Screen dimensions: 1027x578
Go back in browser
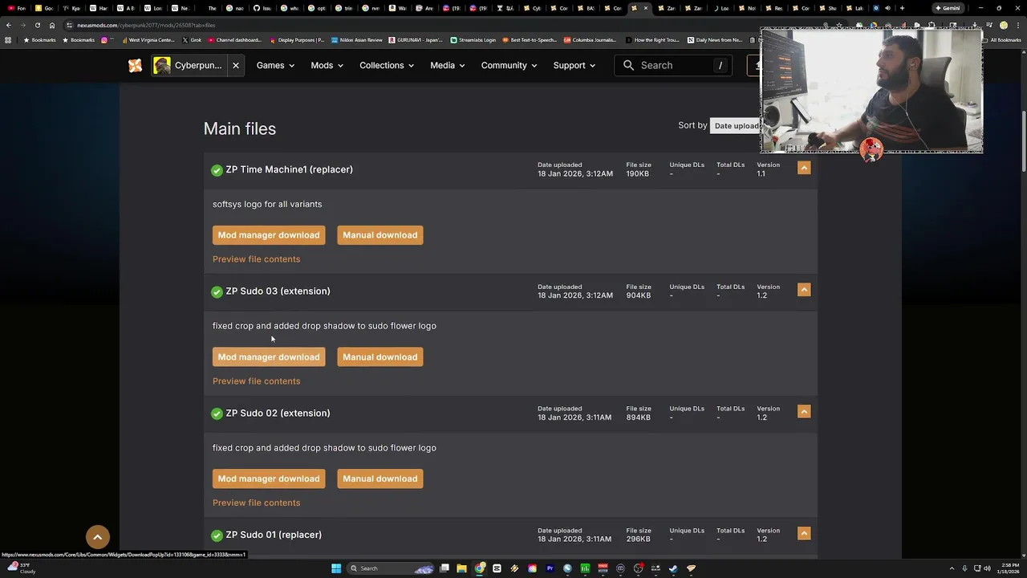[x=9, y=25]
